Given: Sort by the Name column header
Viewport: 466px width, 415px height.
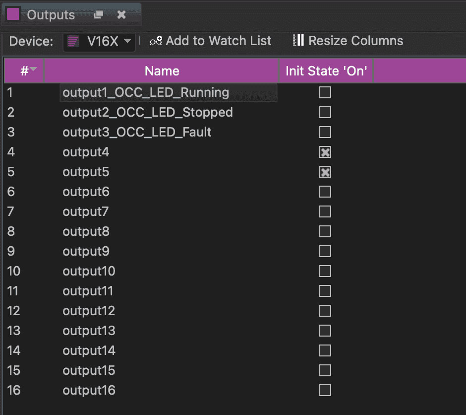Looking at the screenshot, I should point(162,71).
